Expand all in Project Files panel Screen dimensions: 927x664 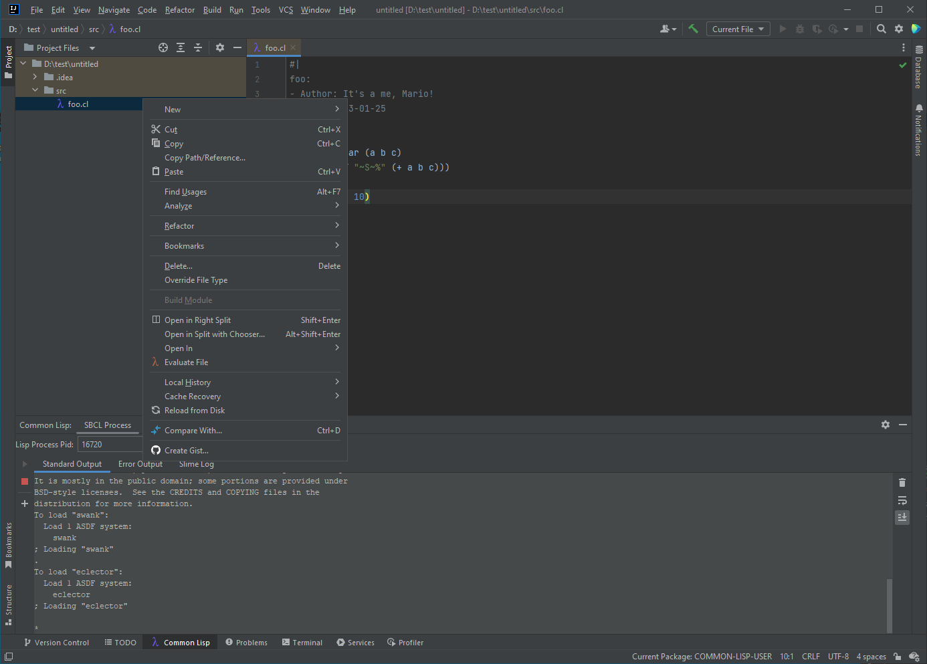click(x=181, y=47)
